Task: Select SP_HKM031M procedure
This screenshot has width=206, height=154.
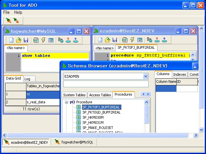Action: click(93, 123)
